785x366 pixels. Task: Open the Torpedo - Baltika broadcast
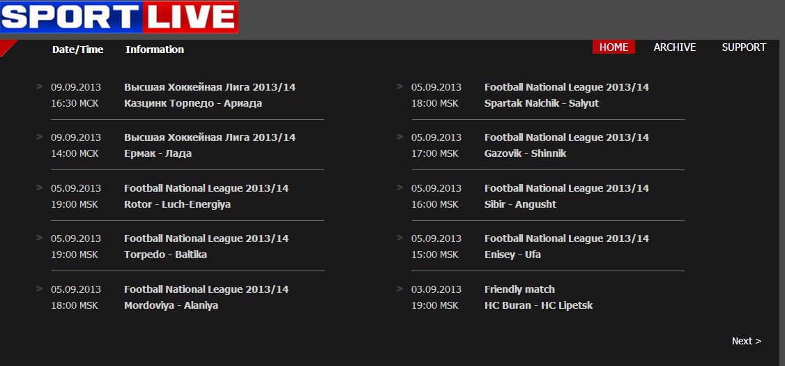(165, 254)
